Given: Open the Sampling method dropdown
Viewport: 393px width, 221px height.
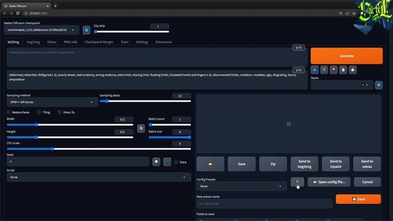Looking at the screenshot, I should tap(52, 103).
